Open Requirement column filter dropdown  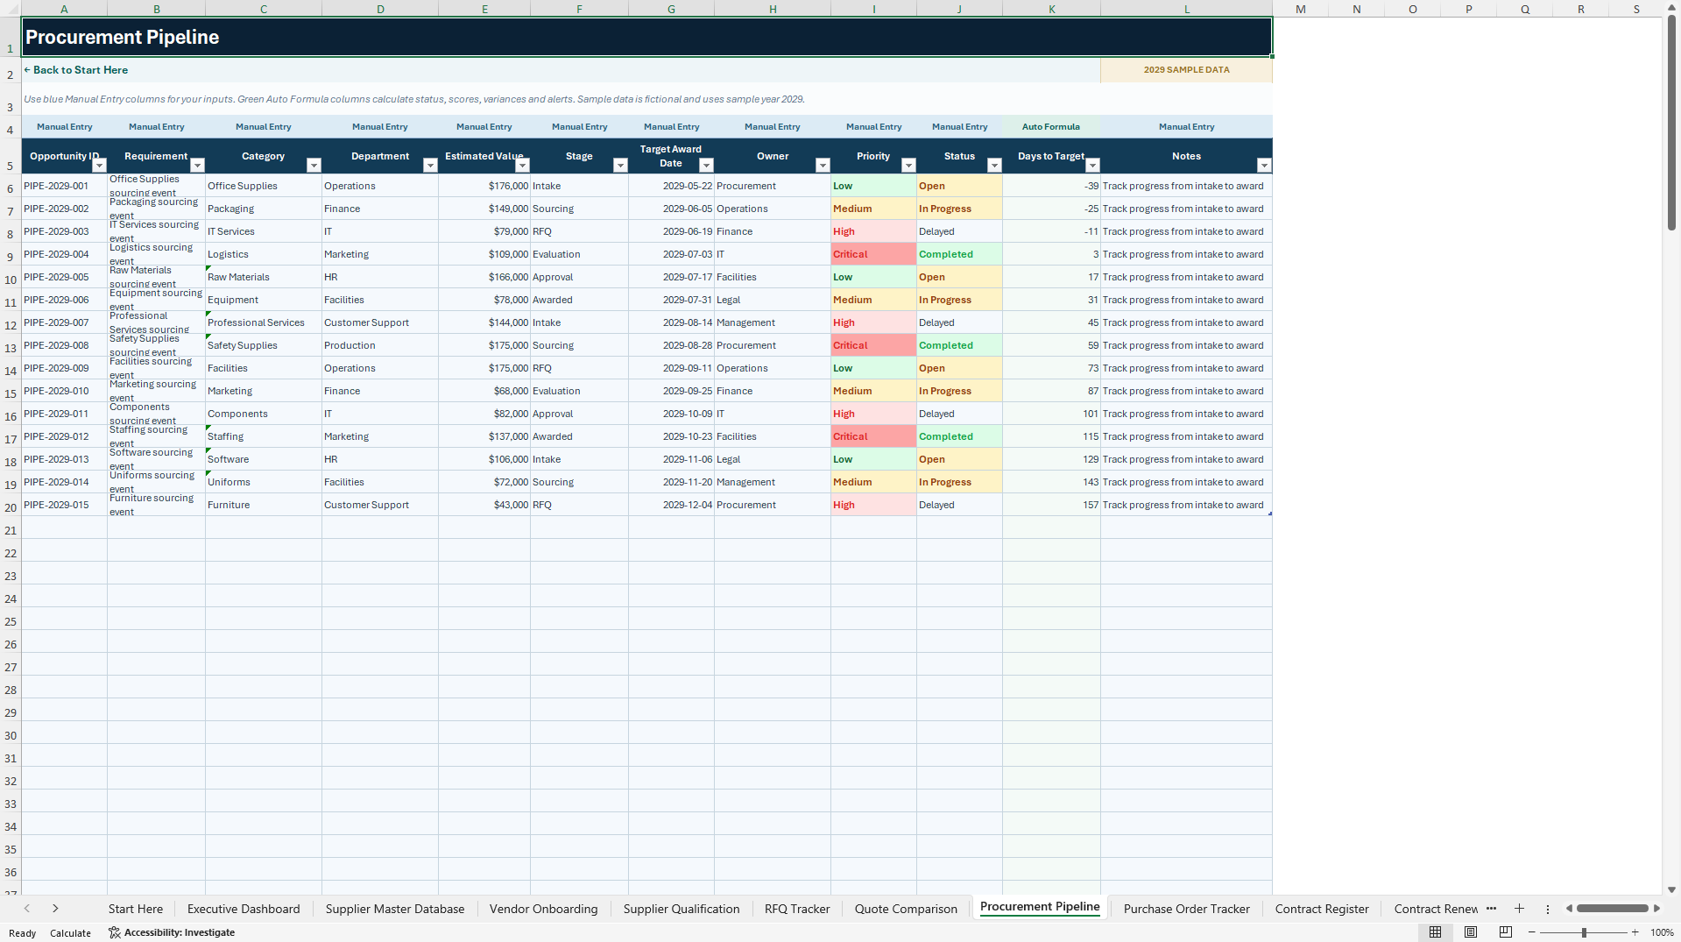tap(197, 166)
